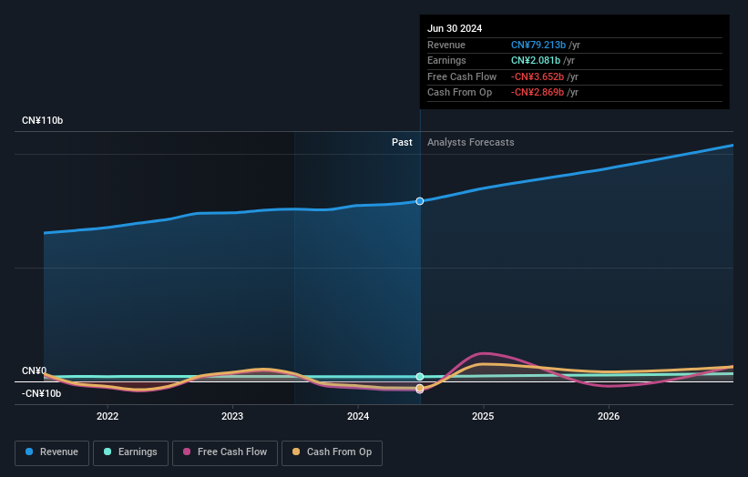
Task: Click the -CN¥2.869b cash from op value
Action: click(x=538, y=93)
